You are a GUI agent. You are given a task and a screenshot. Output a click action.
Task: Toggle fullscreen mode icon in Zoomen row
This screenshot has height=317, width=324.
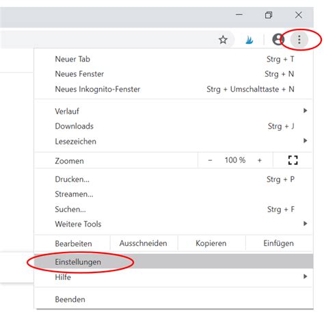[x=293, y=160]
